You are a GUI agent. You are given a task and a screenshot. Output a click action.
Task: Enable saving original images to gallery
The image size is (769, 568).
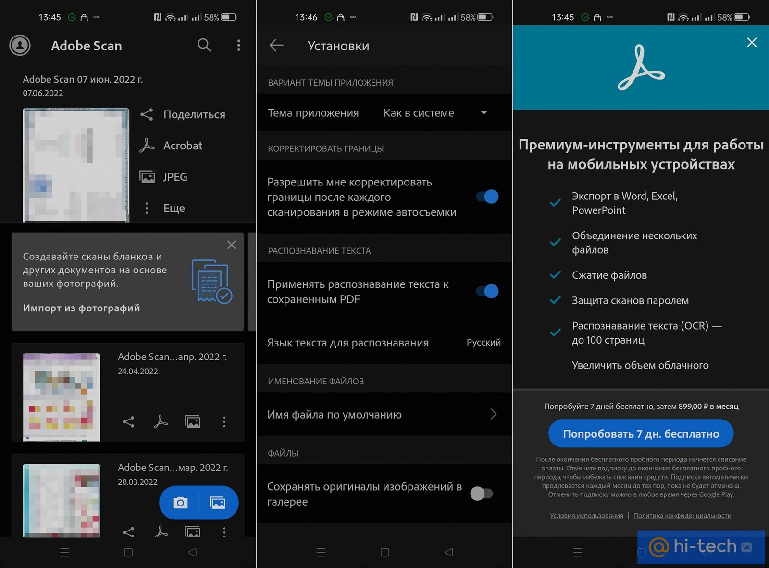click(482, 494)
